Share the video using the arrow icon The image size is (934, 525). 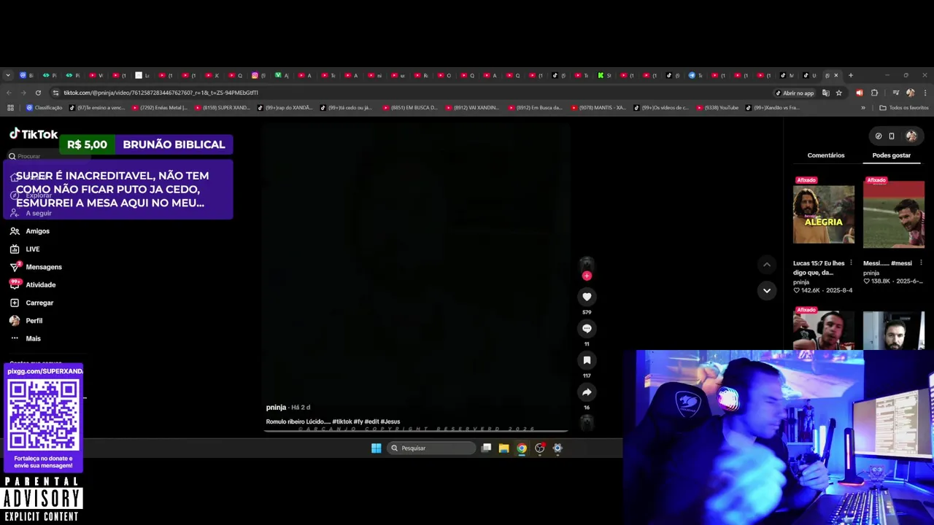click(x=587, y=392)
